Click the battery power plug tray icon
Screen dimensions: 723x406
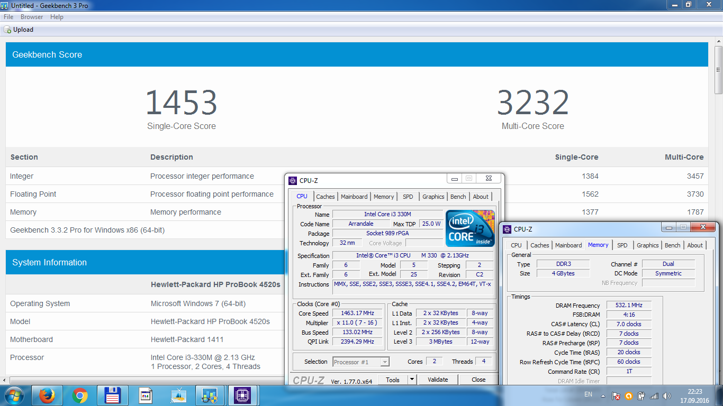[641, 395]
